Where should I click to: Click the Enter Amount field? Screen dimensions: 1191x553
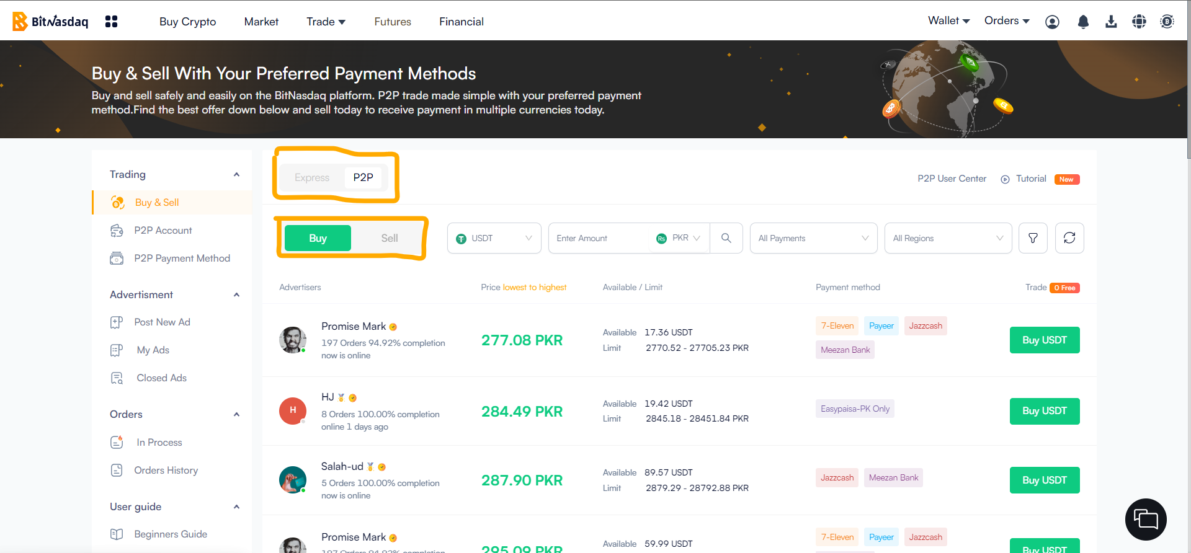point(599,238)
